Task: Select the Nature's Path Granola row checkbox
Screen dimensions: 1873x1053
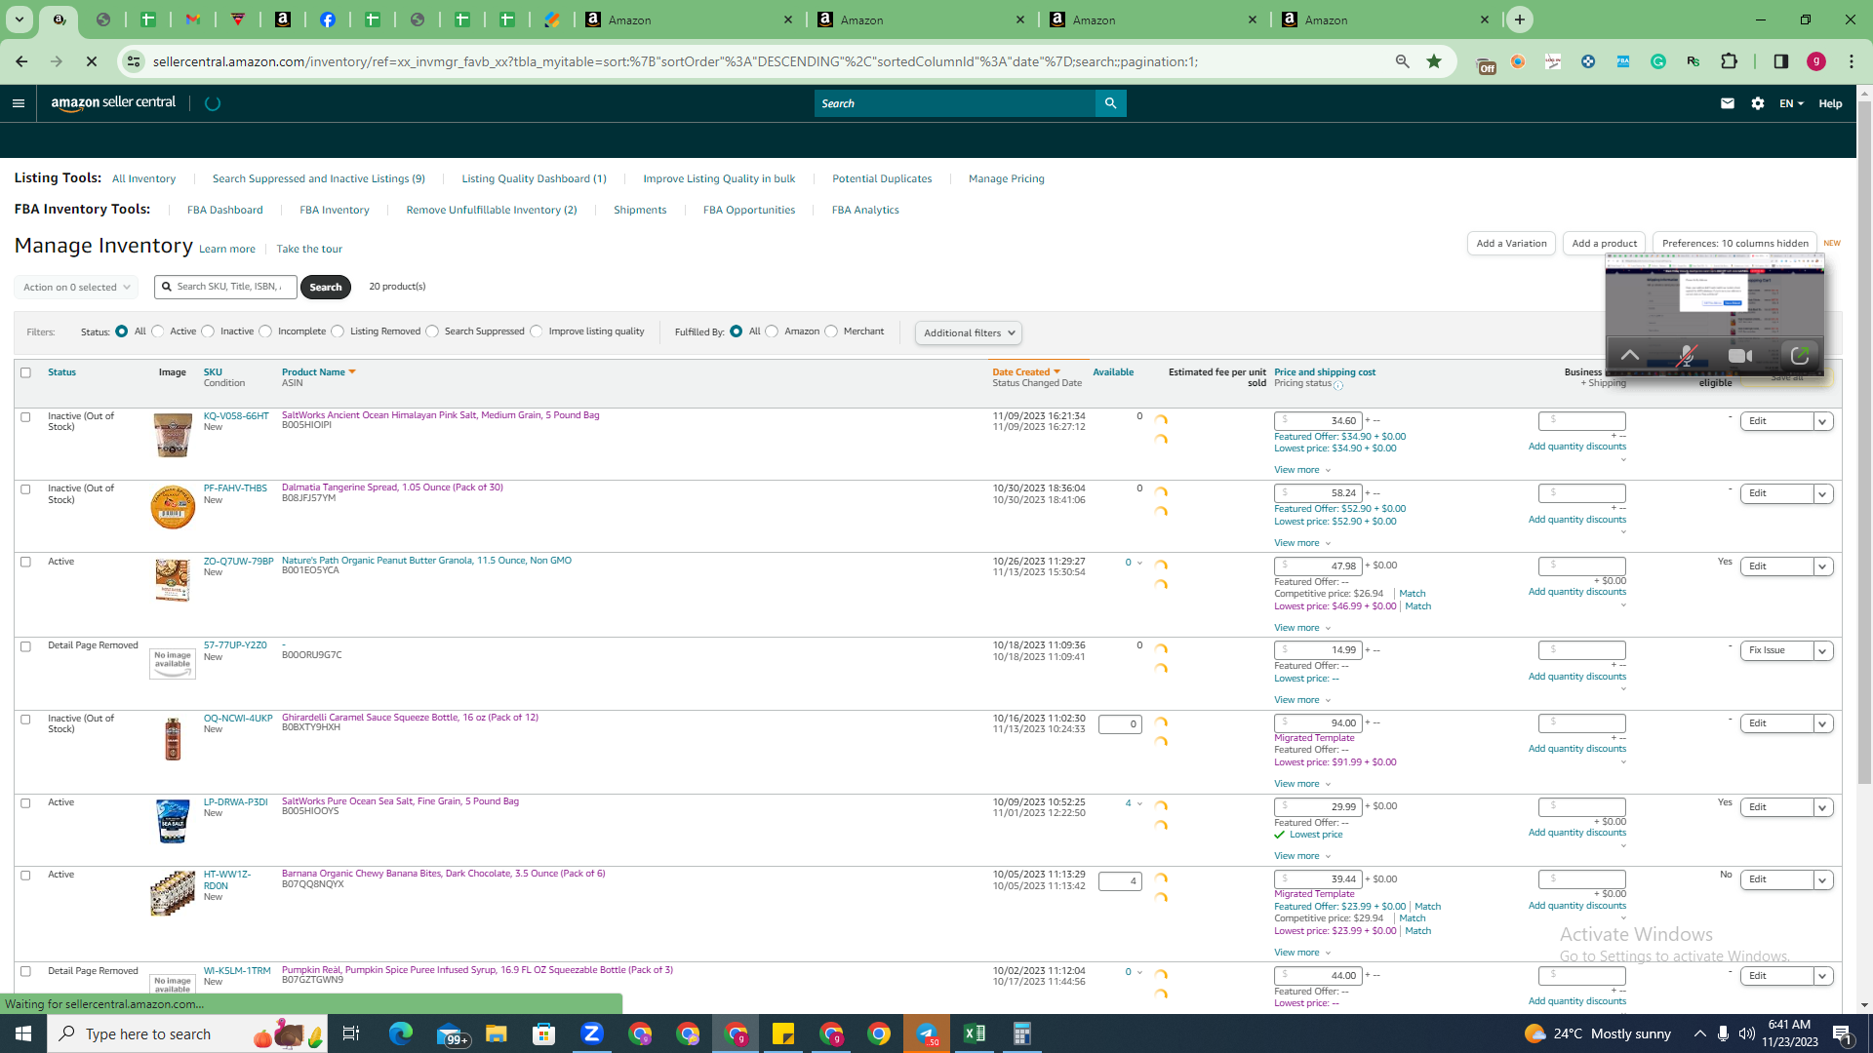Action: tap(26, 563)
